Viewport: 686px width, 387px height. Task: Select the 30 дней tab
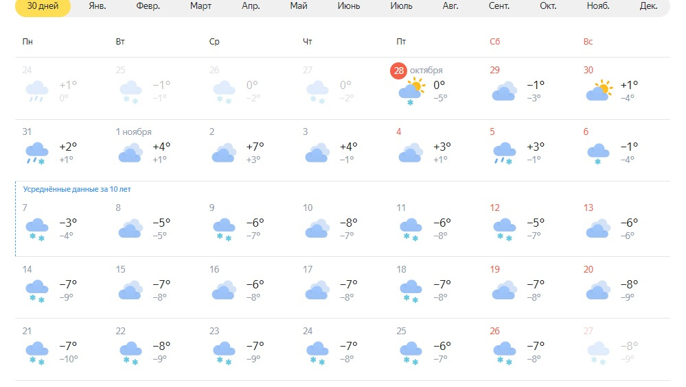click(x=43, y=7)
